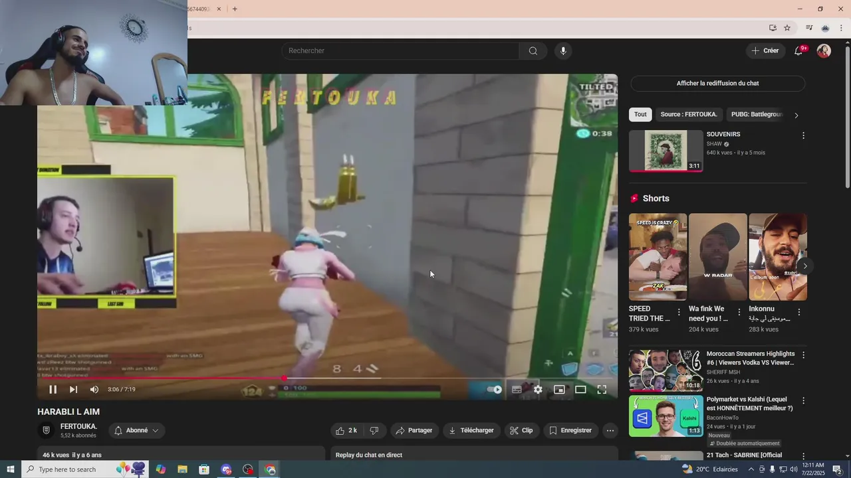Open the player settings gear
The height and width of the screenshot is (478, 851).
click(x=538, y=390)
